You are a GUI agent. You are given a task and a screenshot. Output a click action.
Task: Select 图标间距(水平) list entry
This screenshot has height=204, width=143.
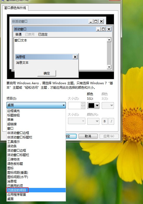coord(36,177)
